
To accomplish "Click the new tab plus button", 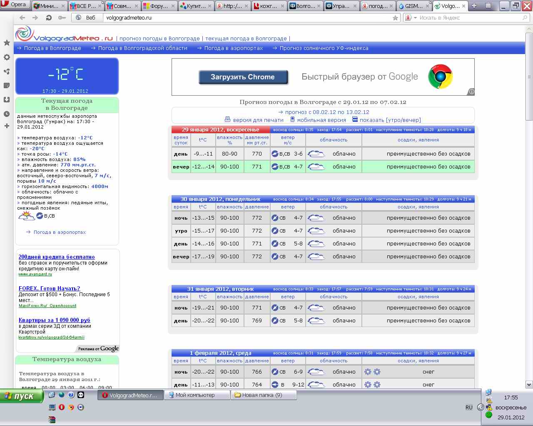I will coord(474,6).
